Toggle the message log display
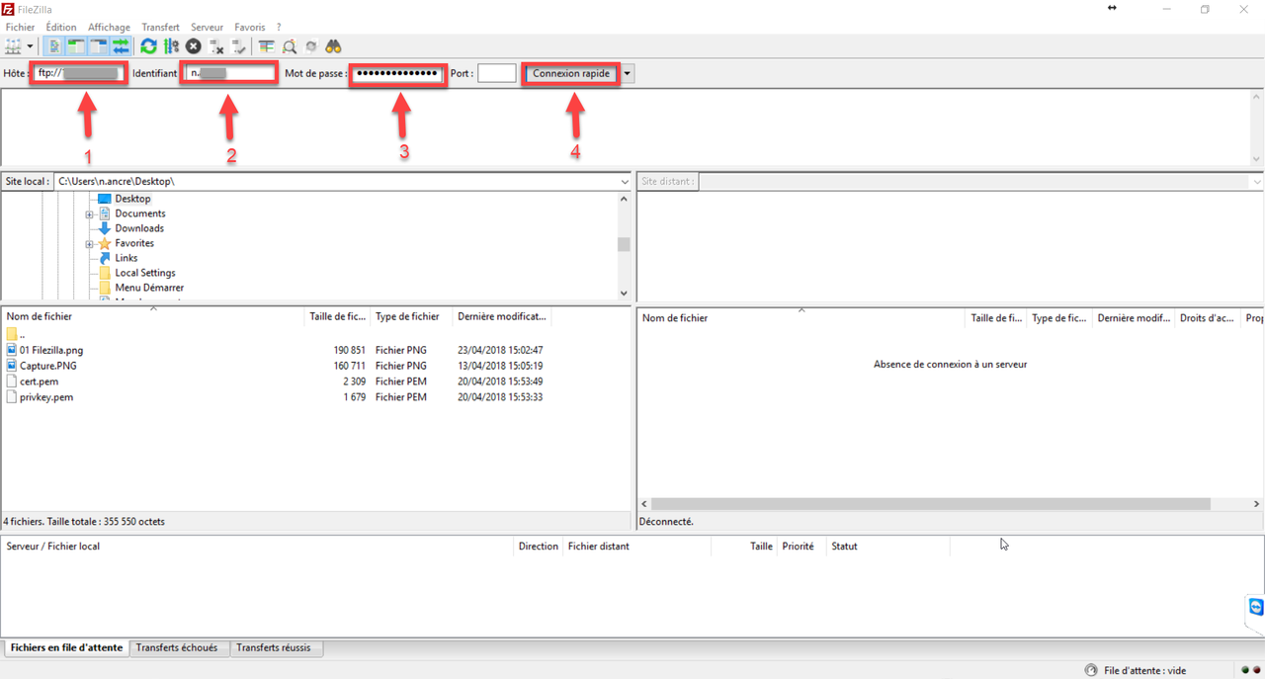 tap(55, 46)
